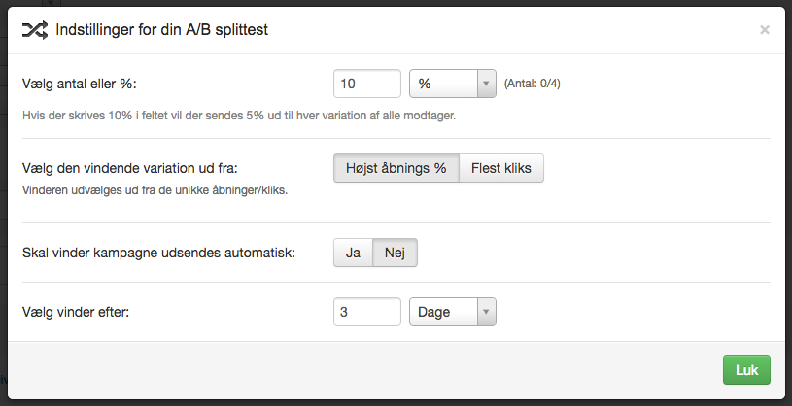Choose Nej for automatic winner sending
792x406 pixels.
pos(395,253)
